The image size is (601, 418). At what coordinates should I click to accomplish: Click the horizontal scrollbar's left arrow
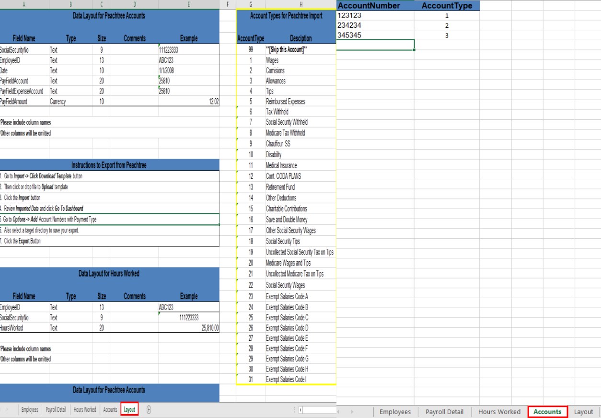click(300, 410)
